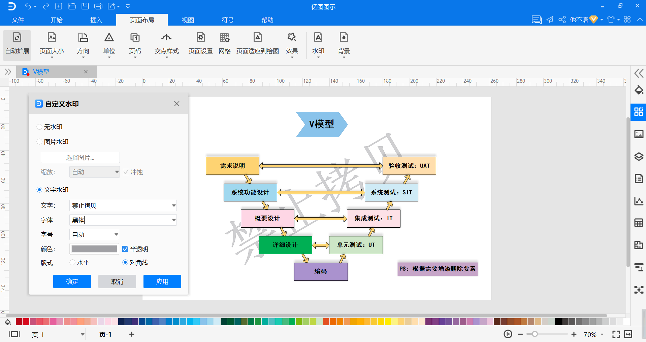
Task: Click the gray watermark color swatch
Action: [x=94, y=249]
